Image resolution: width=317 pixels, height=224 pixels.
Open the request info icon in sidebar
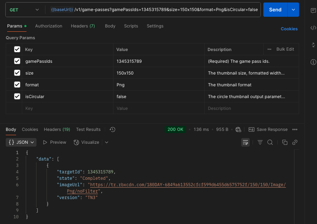(313, 62)
